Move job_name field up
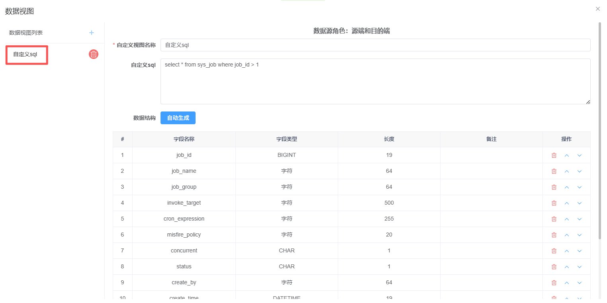The height and width of the screenshot is (303, 607). [x=567, y=171]
